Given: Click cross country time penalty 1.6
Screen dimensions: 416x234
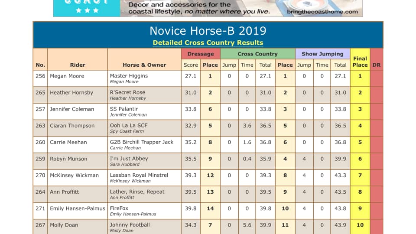Looking at the screenshot, I should pos(247,142).
